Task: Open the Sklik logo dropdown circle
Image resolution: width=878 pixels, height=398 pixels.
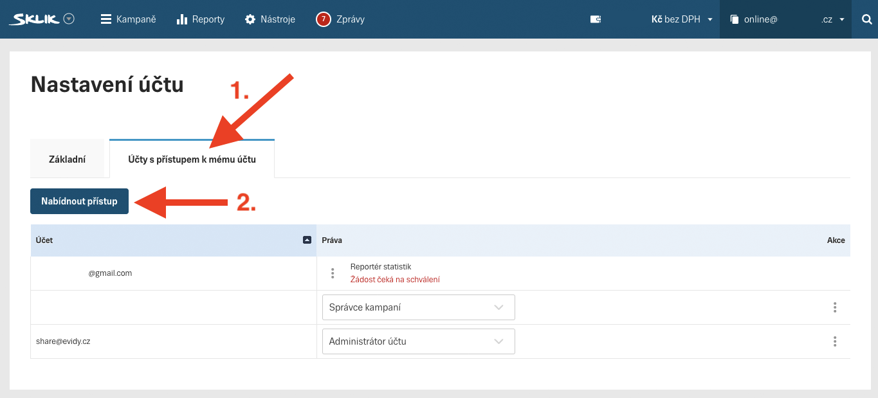Action: coord(69,19)
